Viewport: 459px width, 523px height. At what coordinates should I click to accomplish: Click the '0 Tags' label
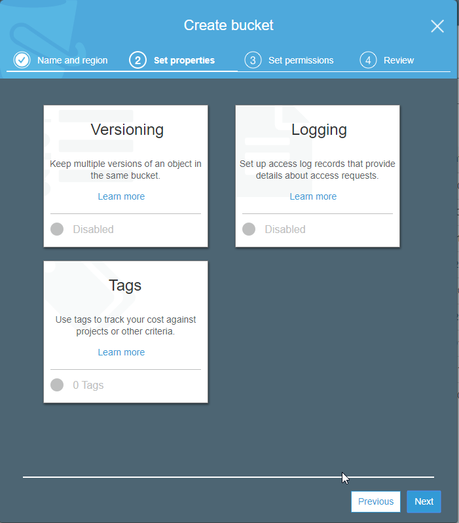point(88,386)
